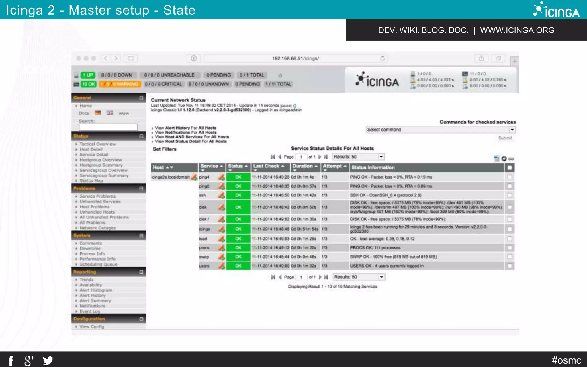This screenshot has width=587, height=367.
Task: Go to last page arrow above table
Action: (326, 157)
